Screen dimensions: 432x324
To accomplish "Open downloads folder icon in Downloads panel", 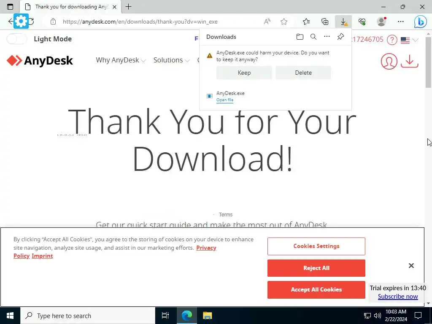I will 300,37.
